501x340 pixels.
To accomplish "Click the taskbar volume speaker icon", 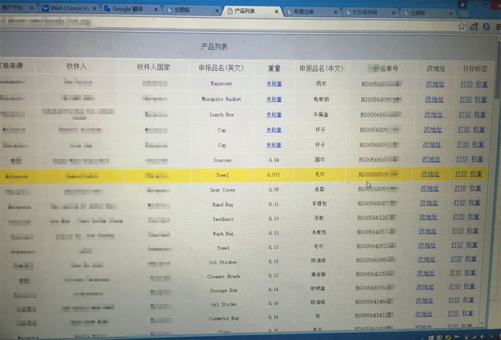I will (x=483, y=336).
